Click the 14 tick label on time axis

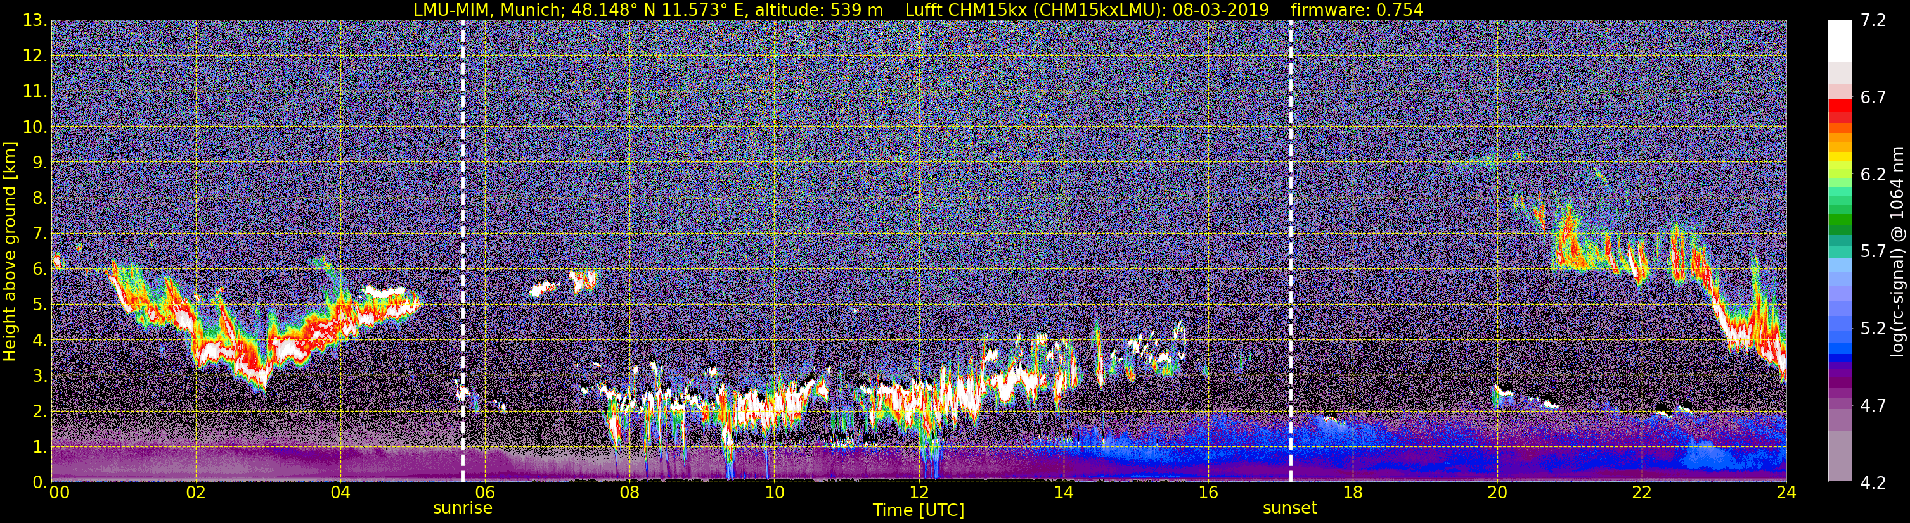pyautogui.click(x=1063, y=493)
